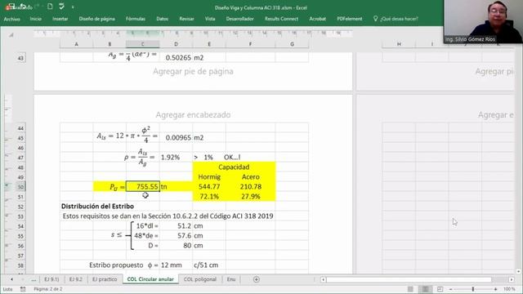The width and height of the screenshot is (523, 294).
Task: Click the 27.9% cell
Action: (x=251, y=196)
